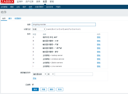Remove condition B trigger severity
Viewport: 128px width, 94px height.
[99, 41]
